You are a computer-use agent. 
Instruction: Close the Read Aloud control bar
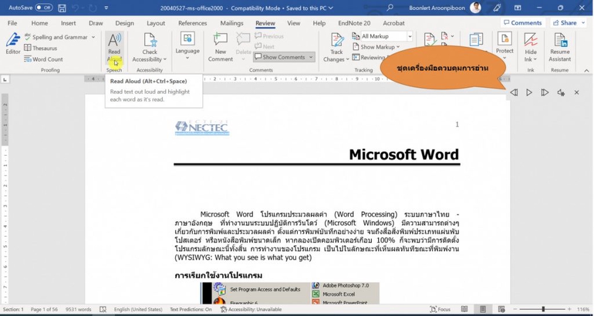coord(577,92)
